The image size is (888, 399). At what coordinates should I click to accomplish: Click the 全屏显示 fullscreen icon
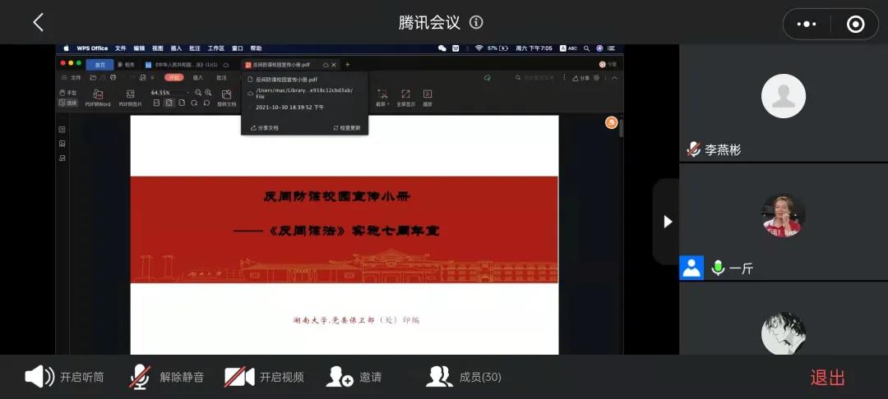point(405,98)
